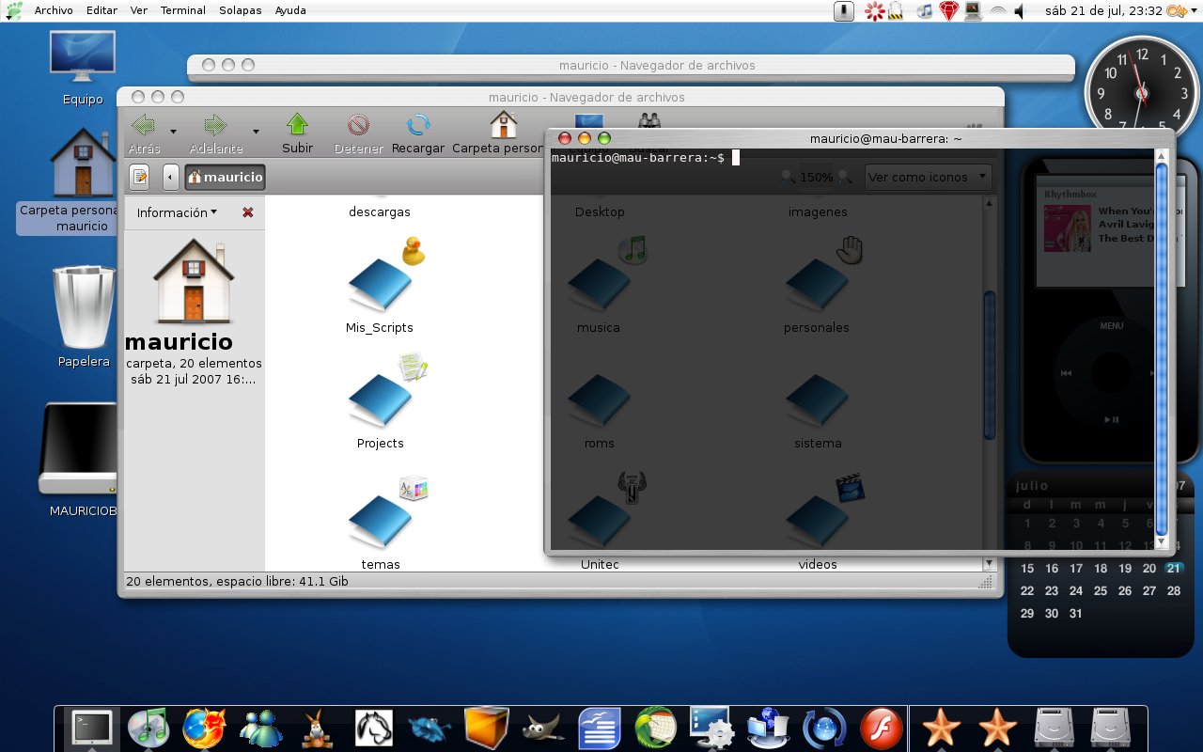This screenshot has width=1203, height=752.
Task: Click the volume speaker tray icon
Action: coord(1019,11)
